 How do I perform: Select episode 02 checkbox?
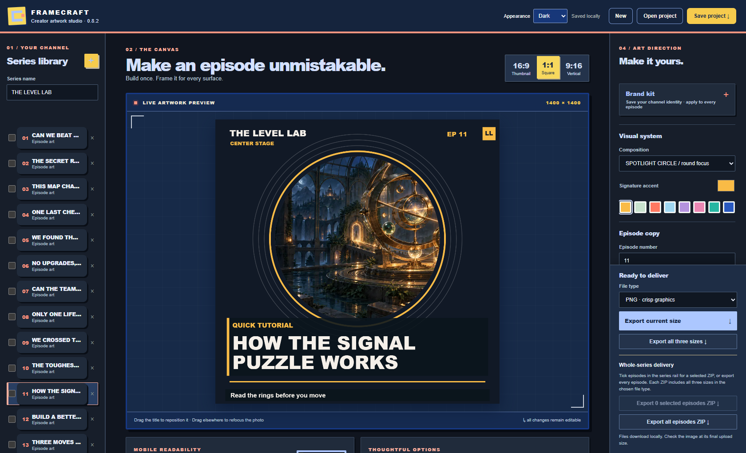click(12, 163)
